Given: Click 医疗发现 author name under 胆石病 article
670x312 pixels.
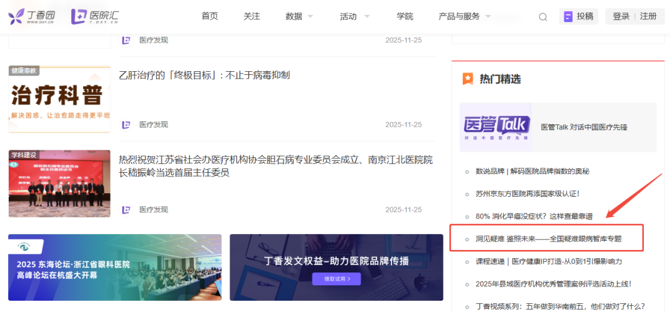Looking at the screenshot, I should click(x=154, y=210).
